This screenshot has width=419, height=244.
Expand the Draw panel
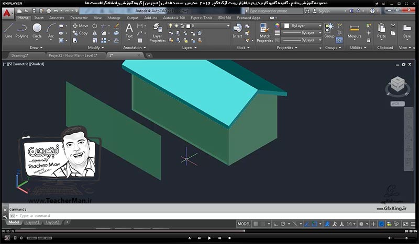[36, 48]
